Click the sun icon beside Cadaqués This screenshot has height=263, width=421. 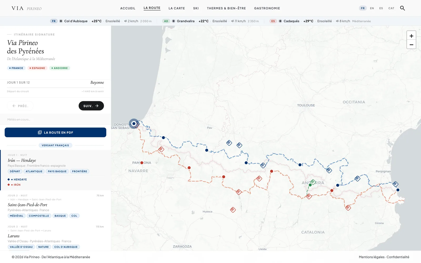tap(280, 21)
